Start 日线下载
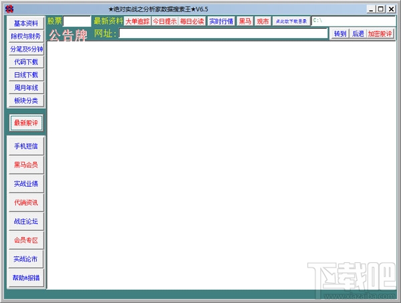 point(26,75)
